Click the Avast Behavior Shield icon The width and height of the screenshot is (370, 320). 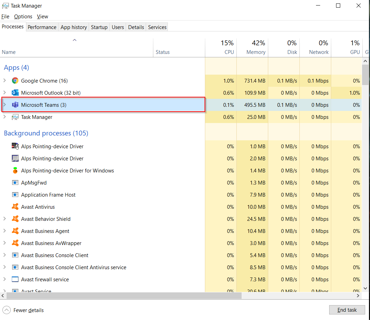[15, 219]
